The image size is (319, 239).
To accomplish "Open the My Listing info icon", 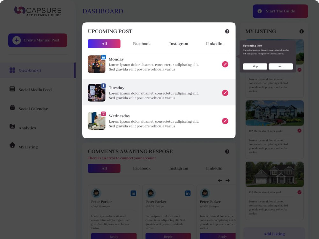I will (x=301, y=31).
